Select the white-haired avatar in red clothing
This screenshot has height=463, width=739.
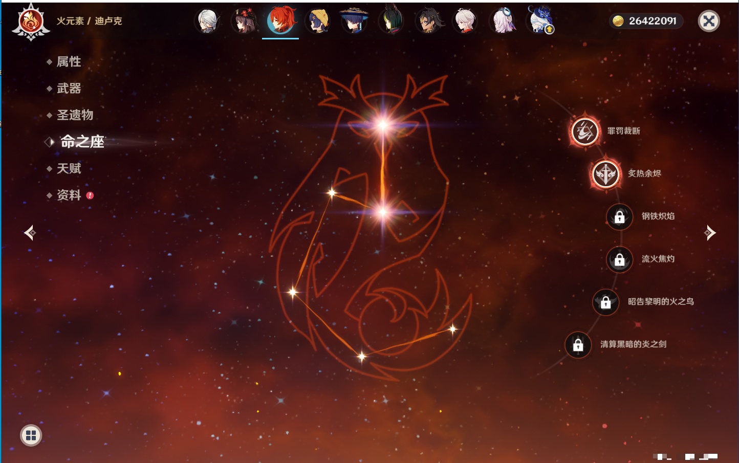[x=466, y=21]
